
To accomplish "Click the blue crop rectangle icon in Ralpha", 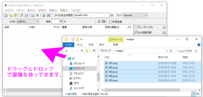I will (x=48, y=15).
